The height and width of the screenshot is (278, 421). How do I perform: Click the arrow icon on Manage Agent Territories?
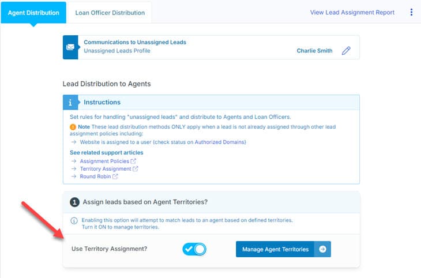[323, 249]
